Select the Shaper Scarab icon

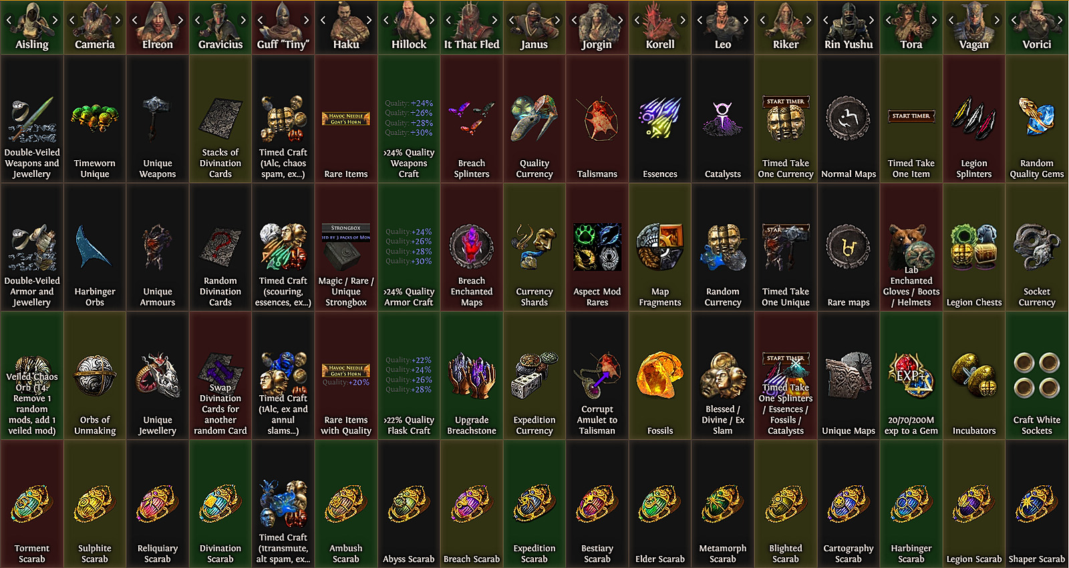1036,504
